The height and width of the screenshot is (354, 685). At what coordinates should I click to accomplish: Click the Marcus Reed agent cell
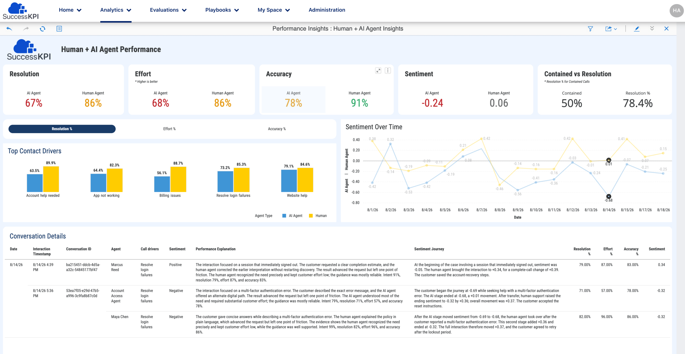[x=117, y=267]
